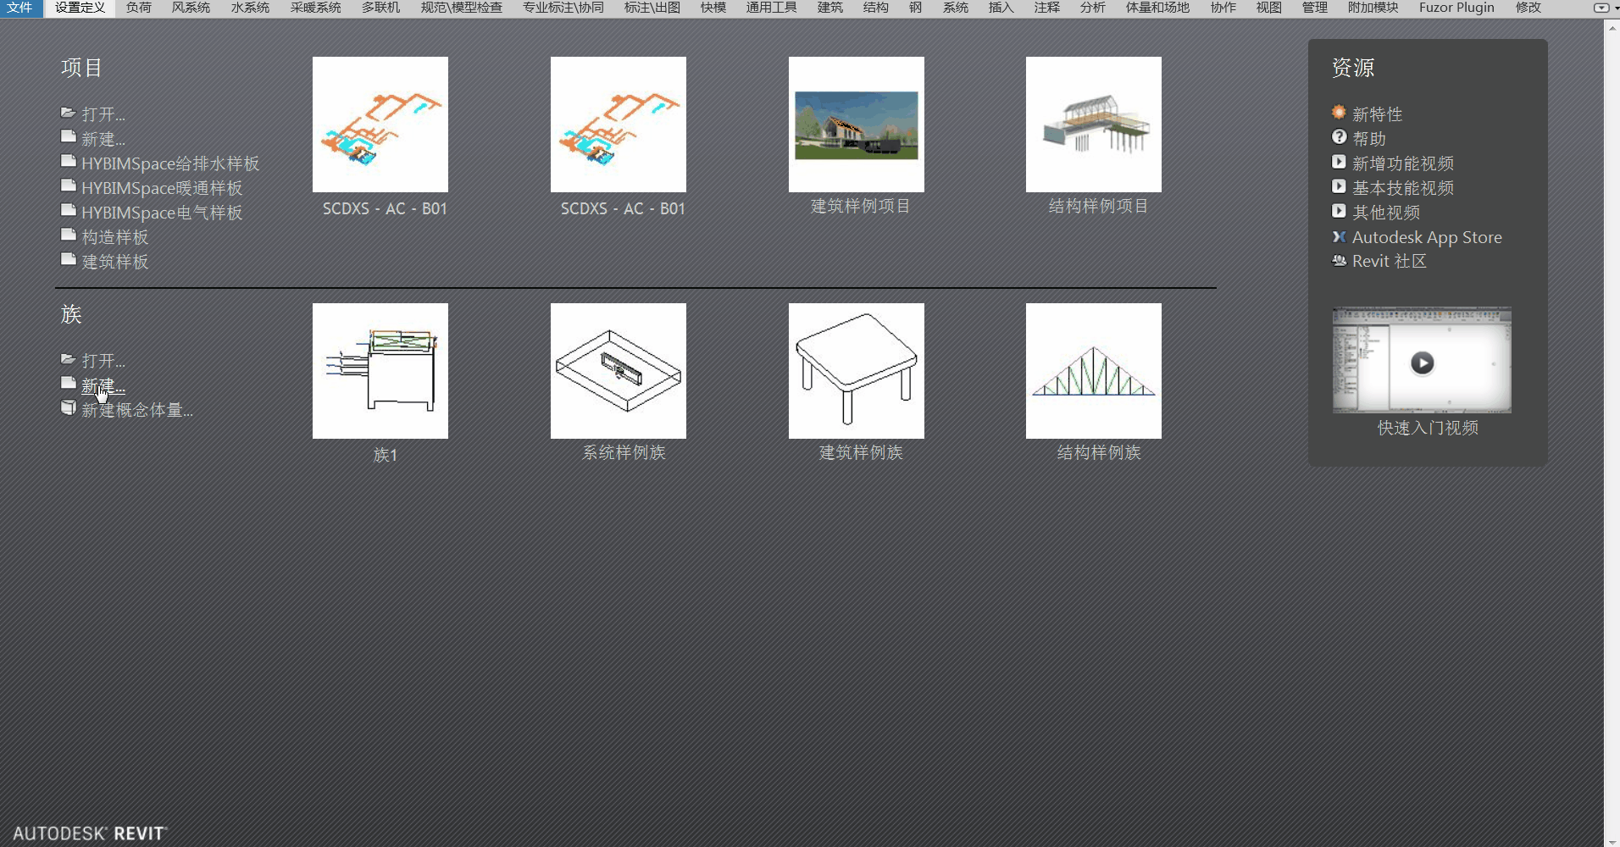Click the template icon beside 构造样板

(69, 235)
